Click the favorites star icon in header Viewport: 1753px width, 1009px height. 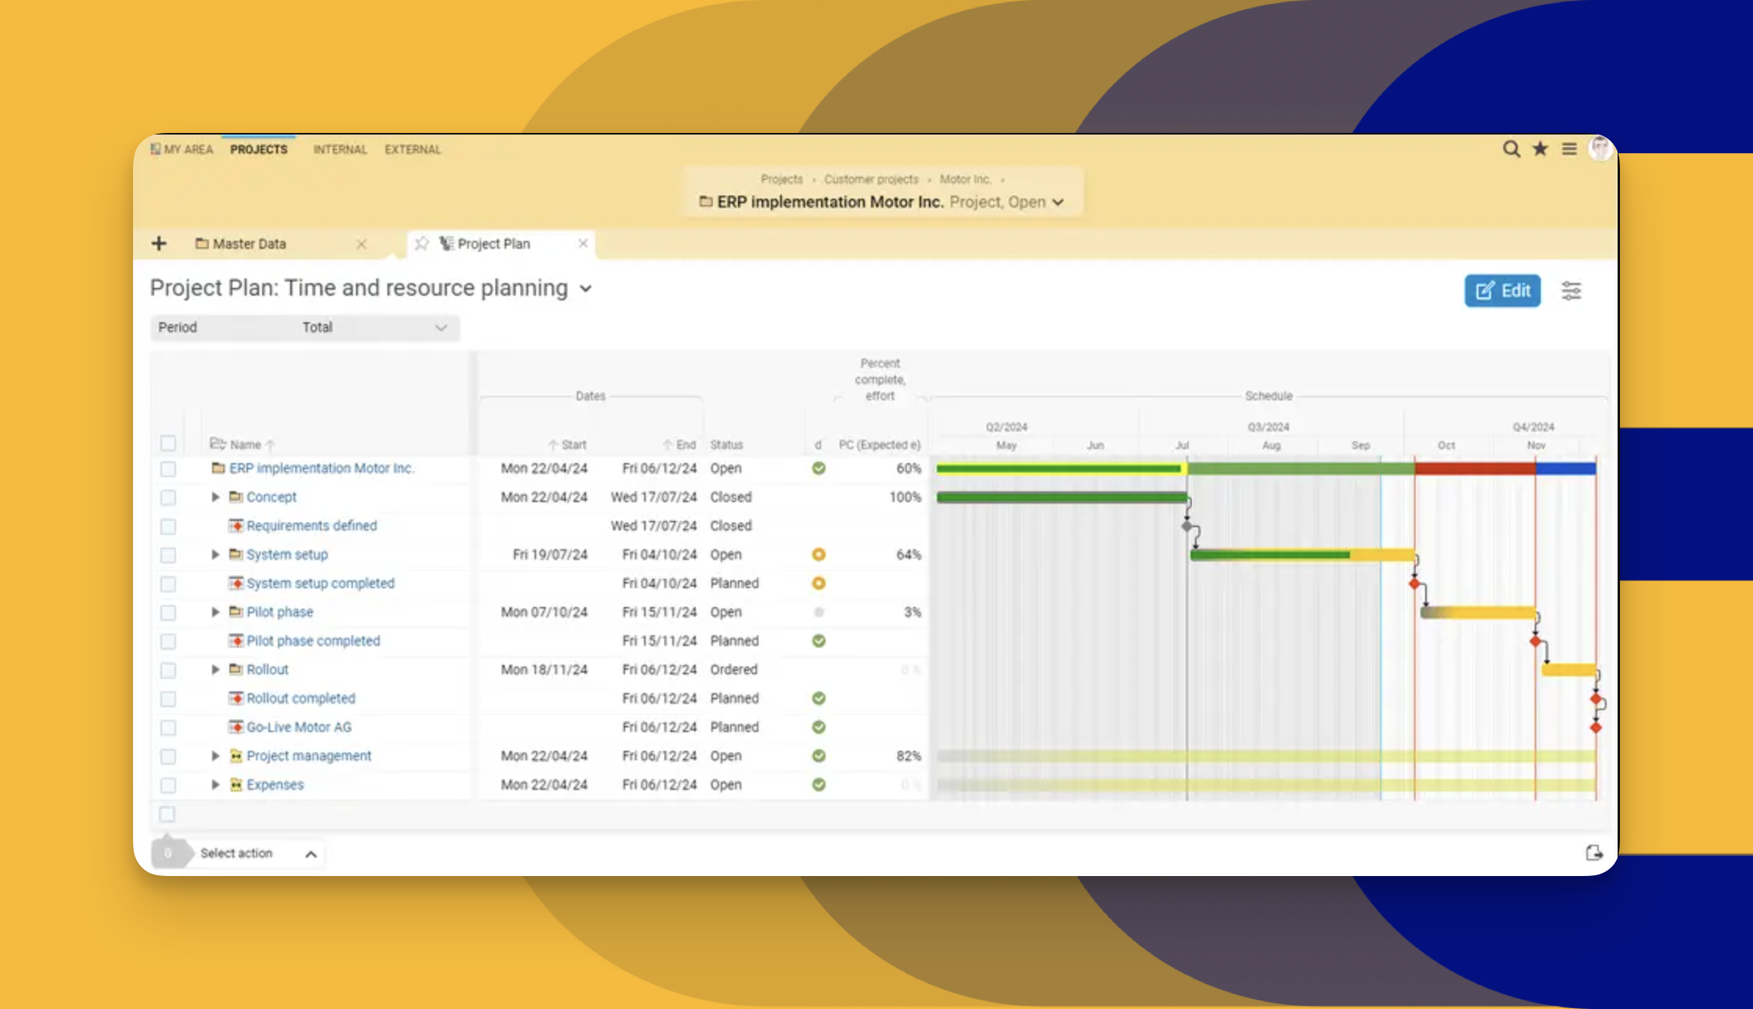pyautogui.click(x=1540, y=149)
